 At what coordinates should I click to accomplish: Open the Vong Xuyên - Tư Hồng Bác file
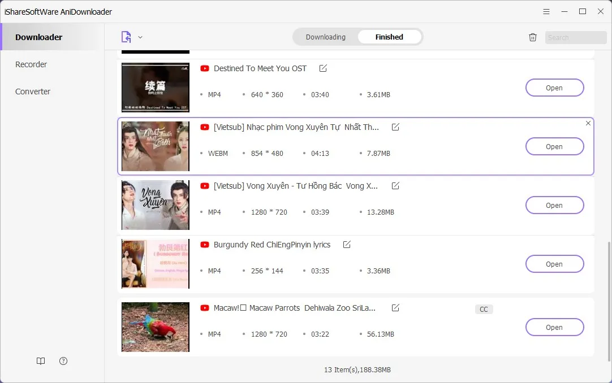click(555, 205)
